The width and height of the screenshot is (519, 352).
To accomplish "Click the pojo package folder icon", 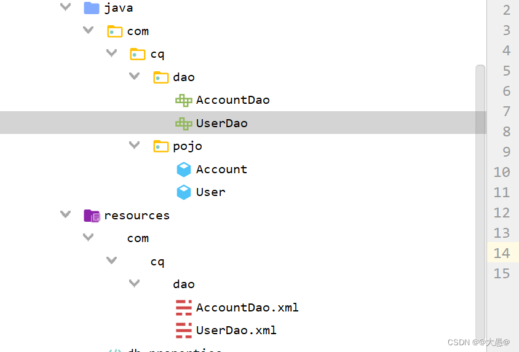I will click(x=161, y=146).
